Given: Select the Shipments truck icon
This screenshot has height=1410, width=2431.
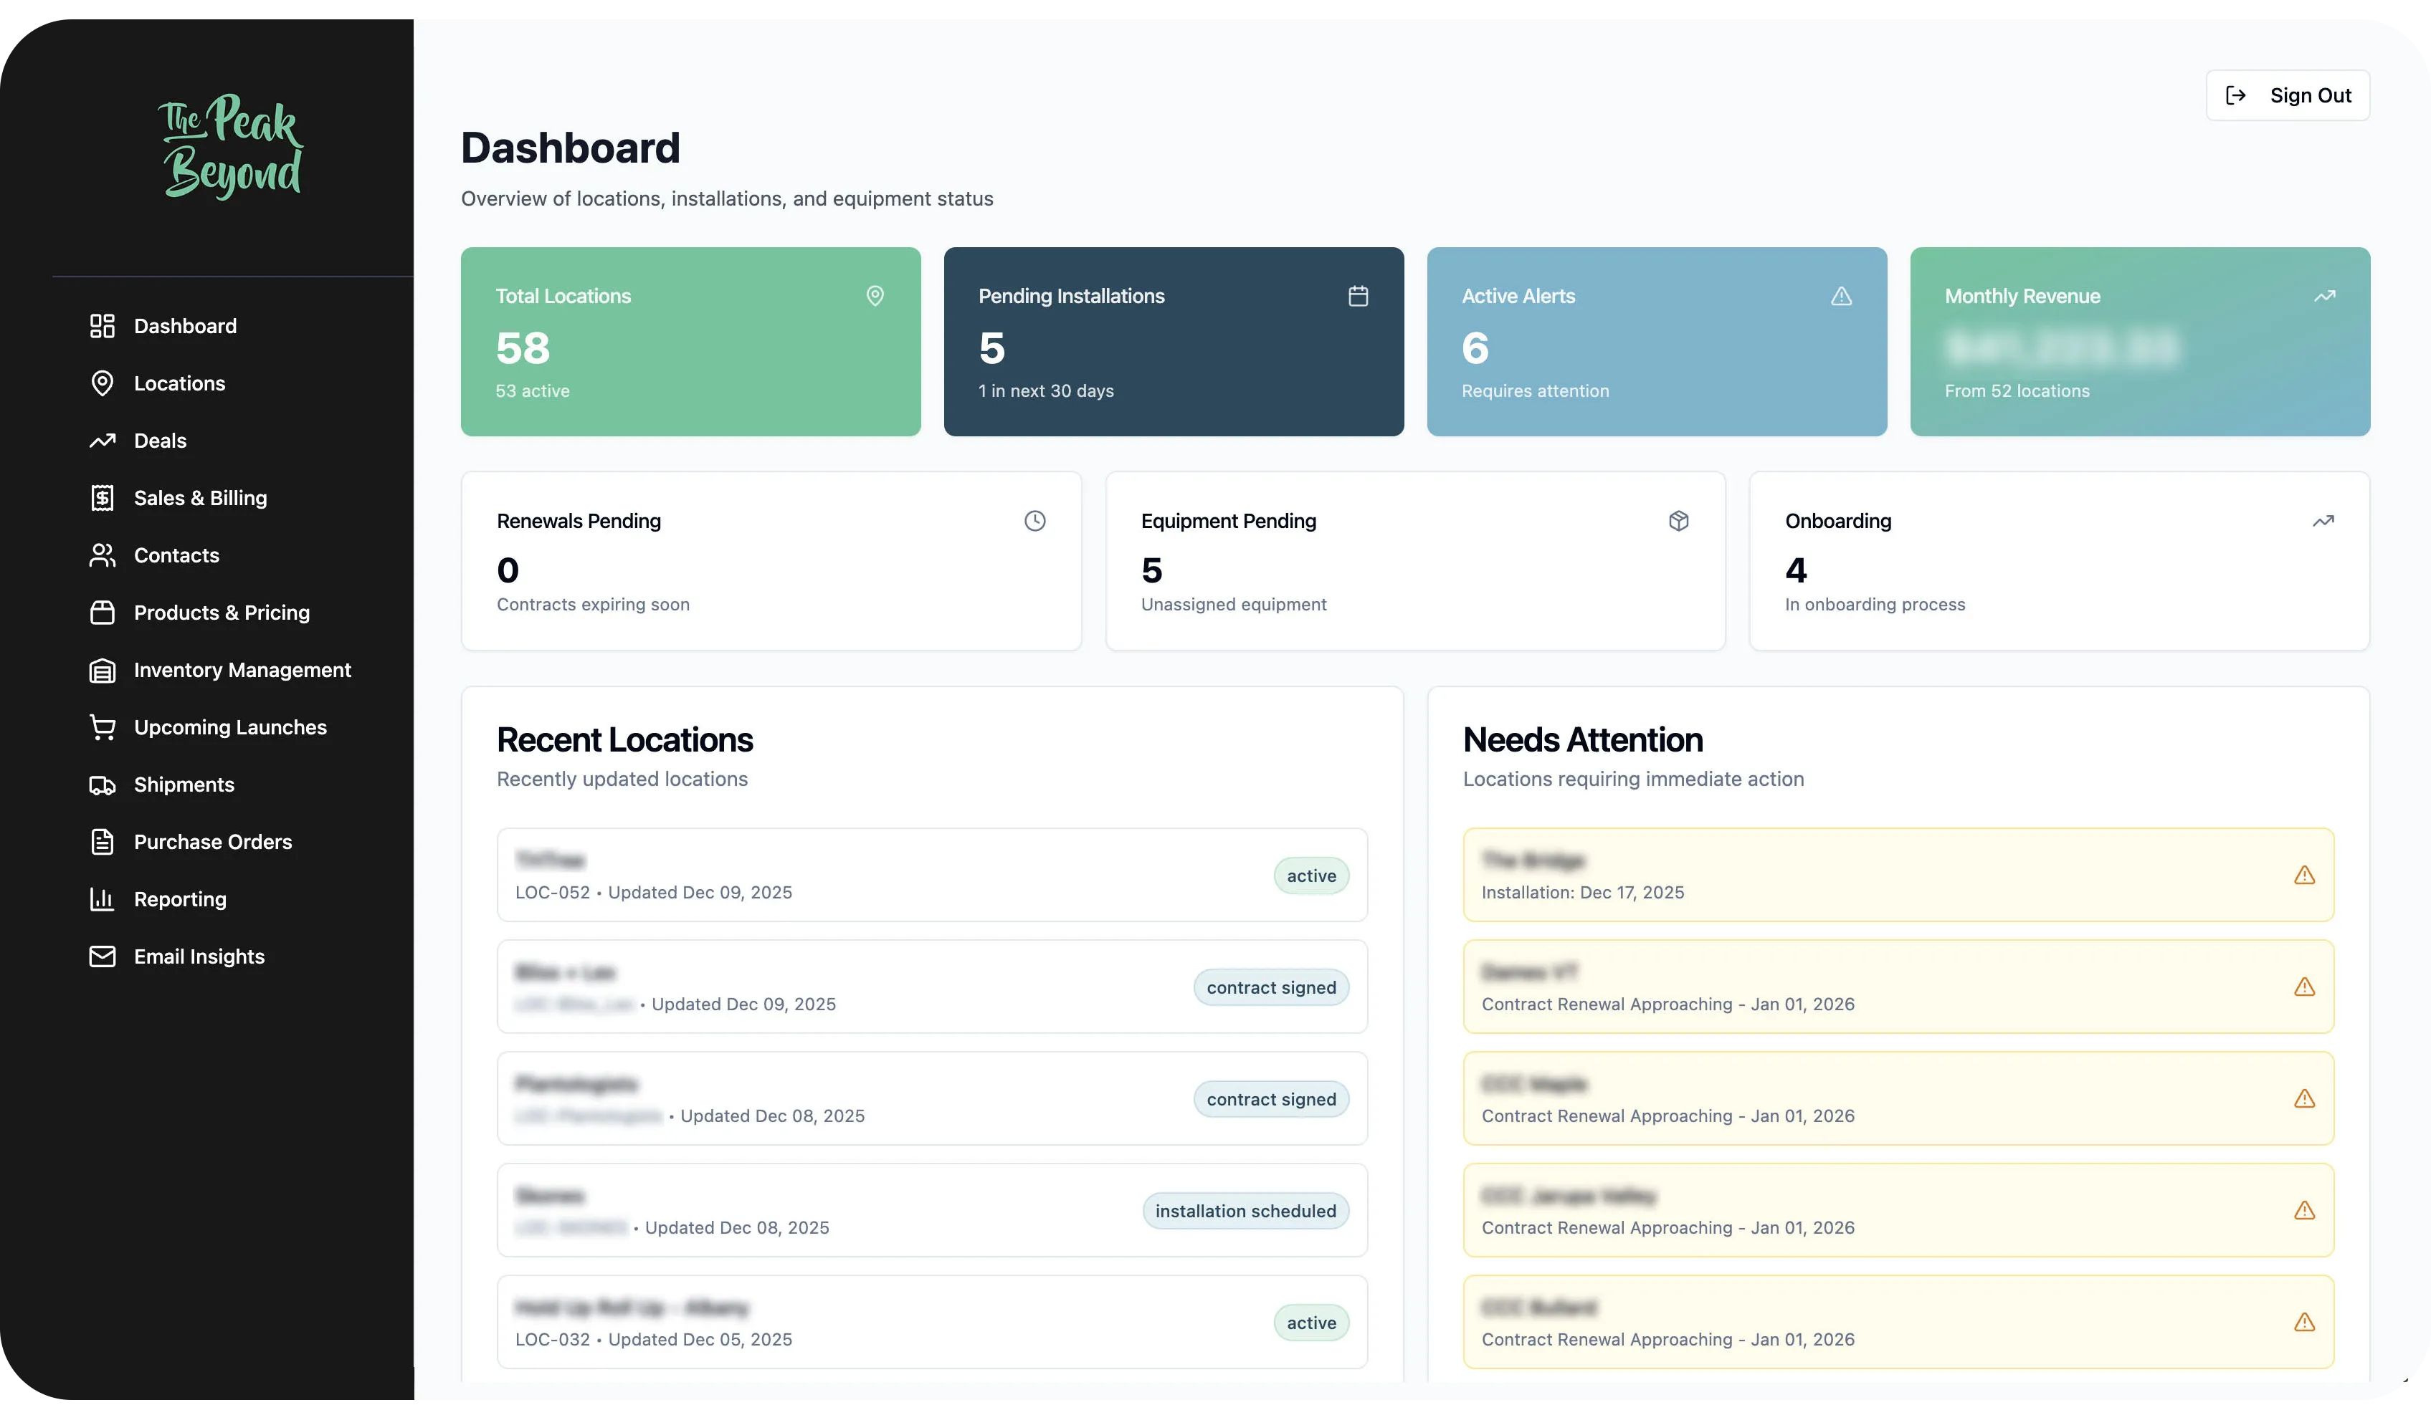Looking at the screenshot, I should (x=103, y=785).
